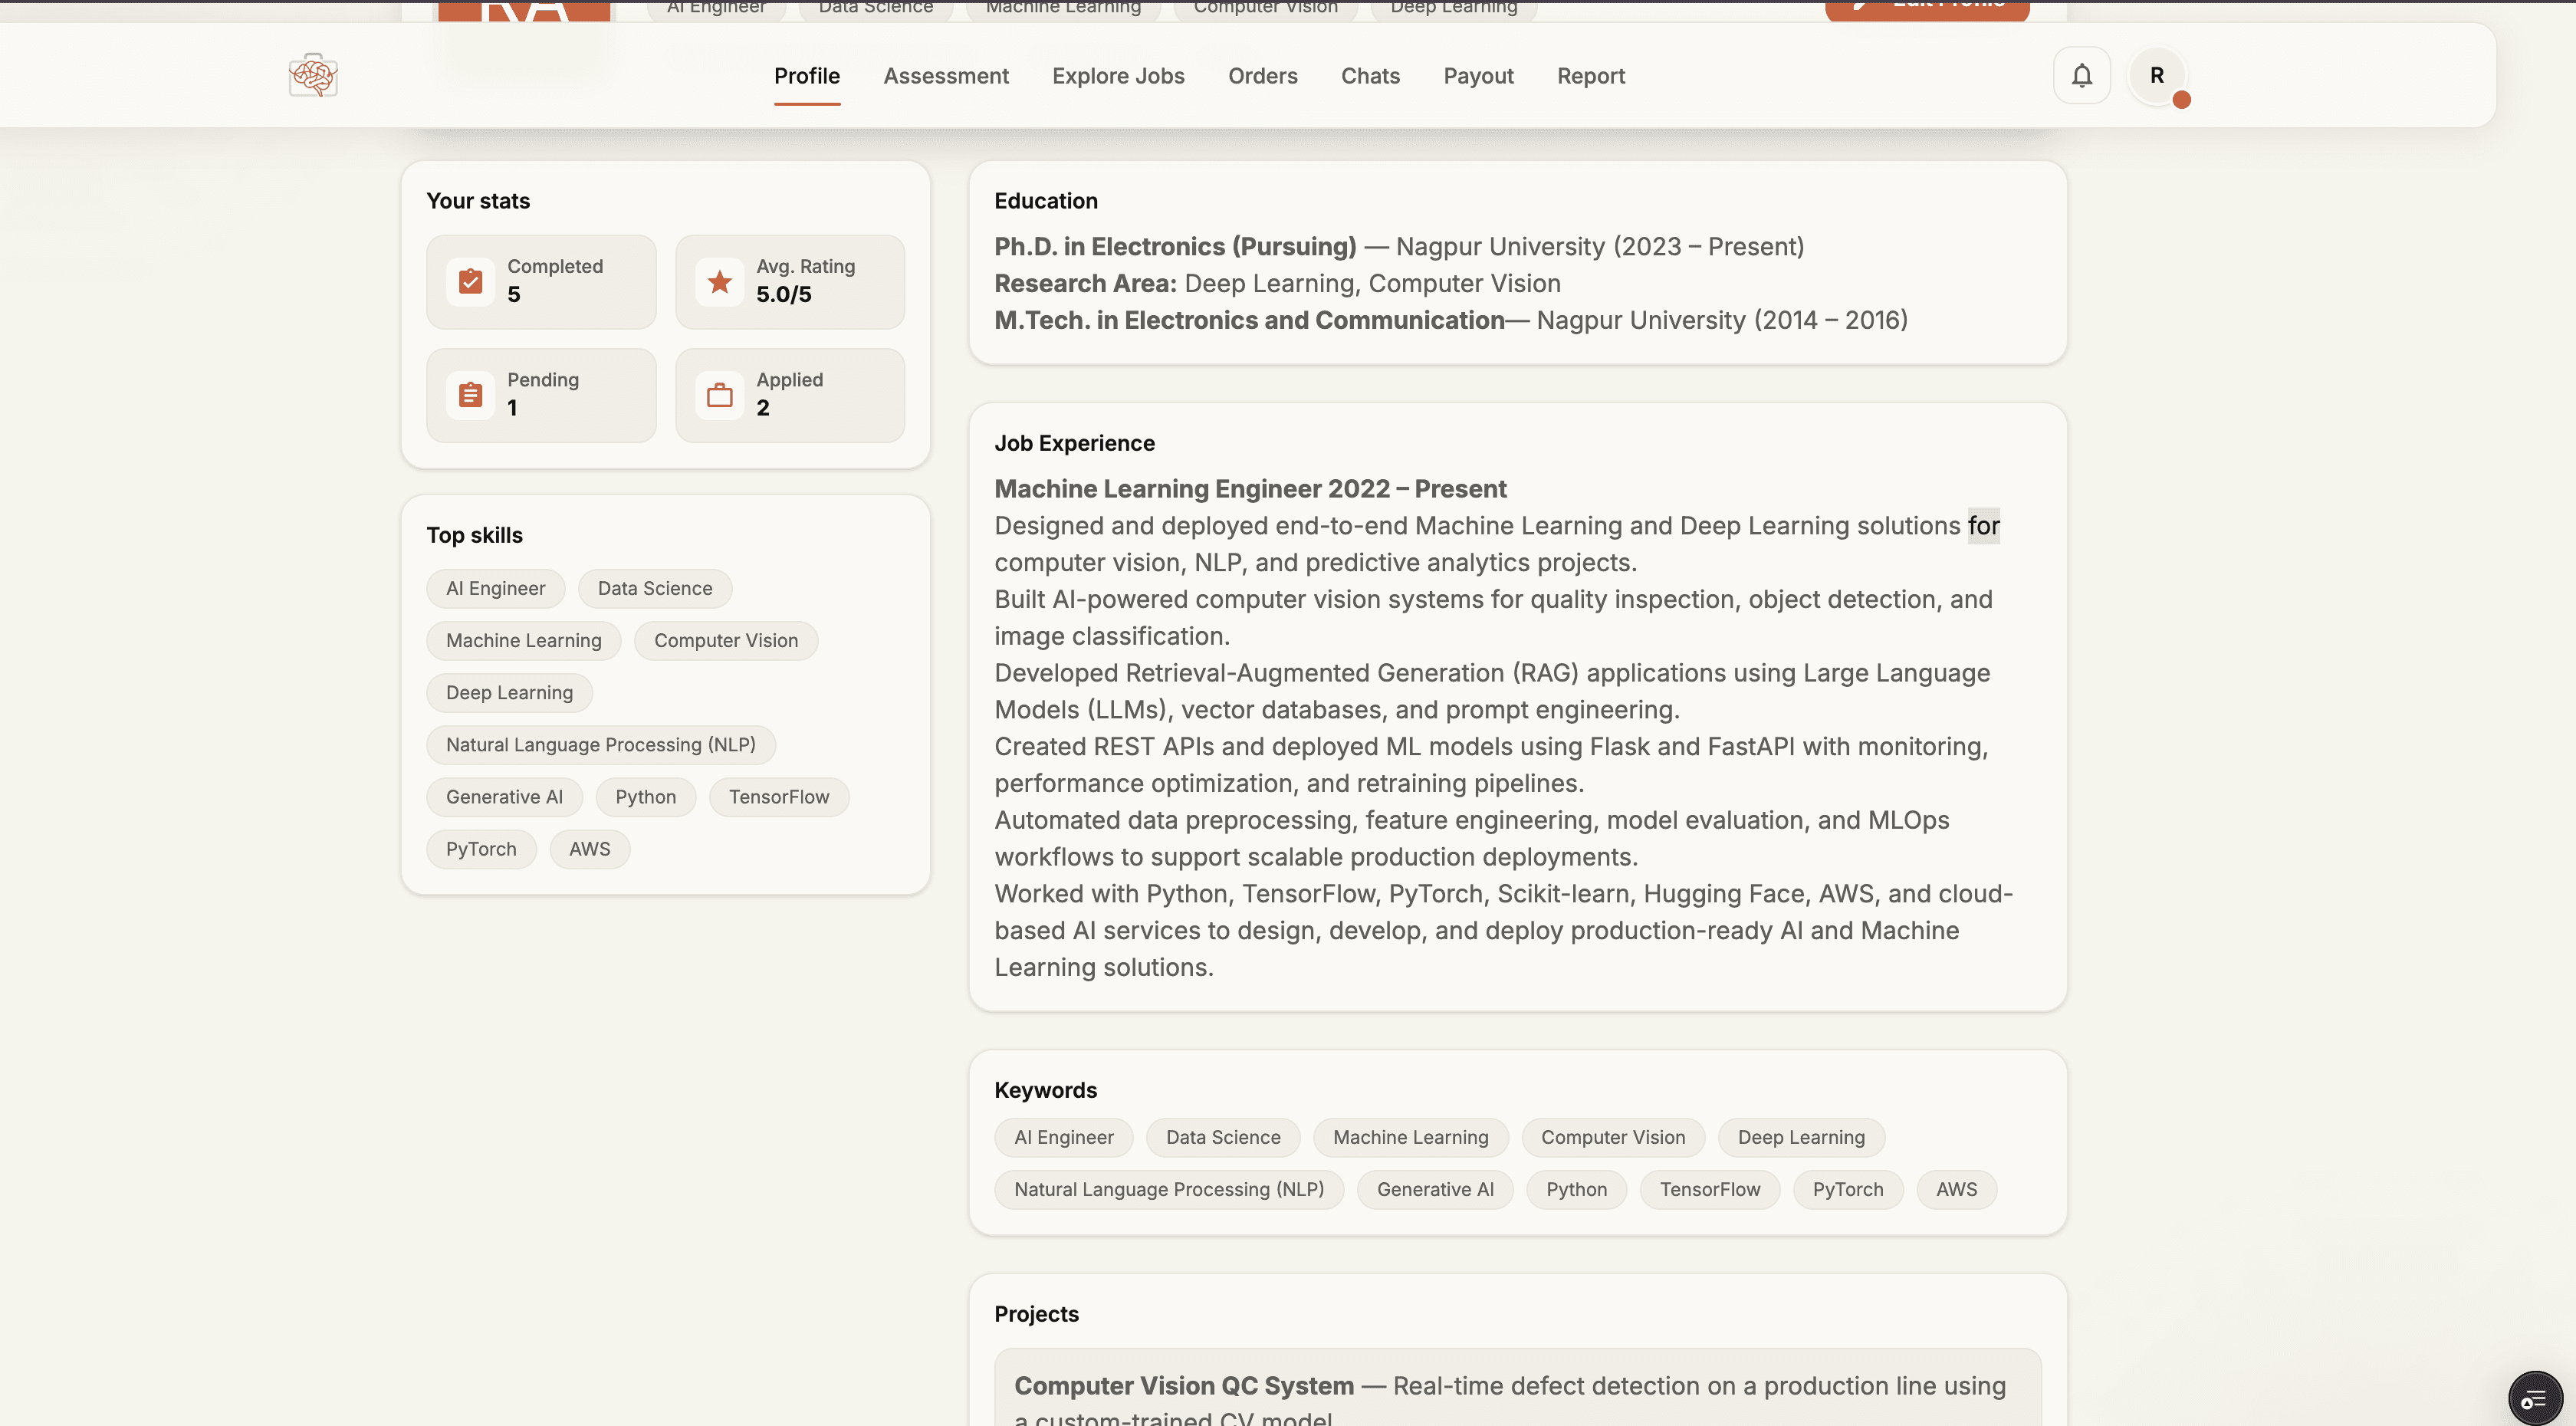Click 'Machine Learning Engineer 2022 – Present' title

pyautogui.click(x=1250, y=489)
